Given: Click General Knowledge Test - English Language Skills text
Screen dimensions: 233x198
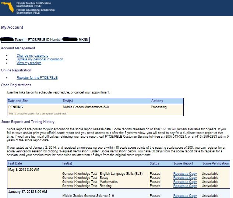Looking at the screenshot, I should (102, 174).
